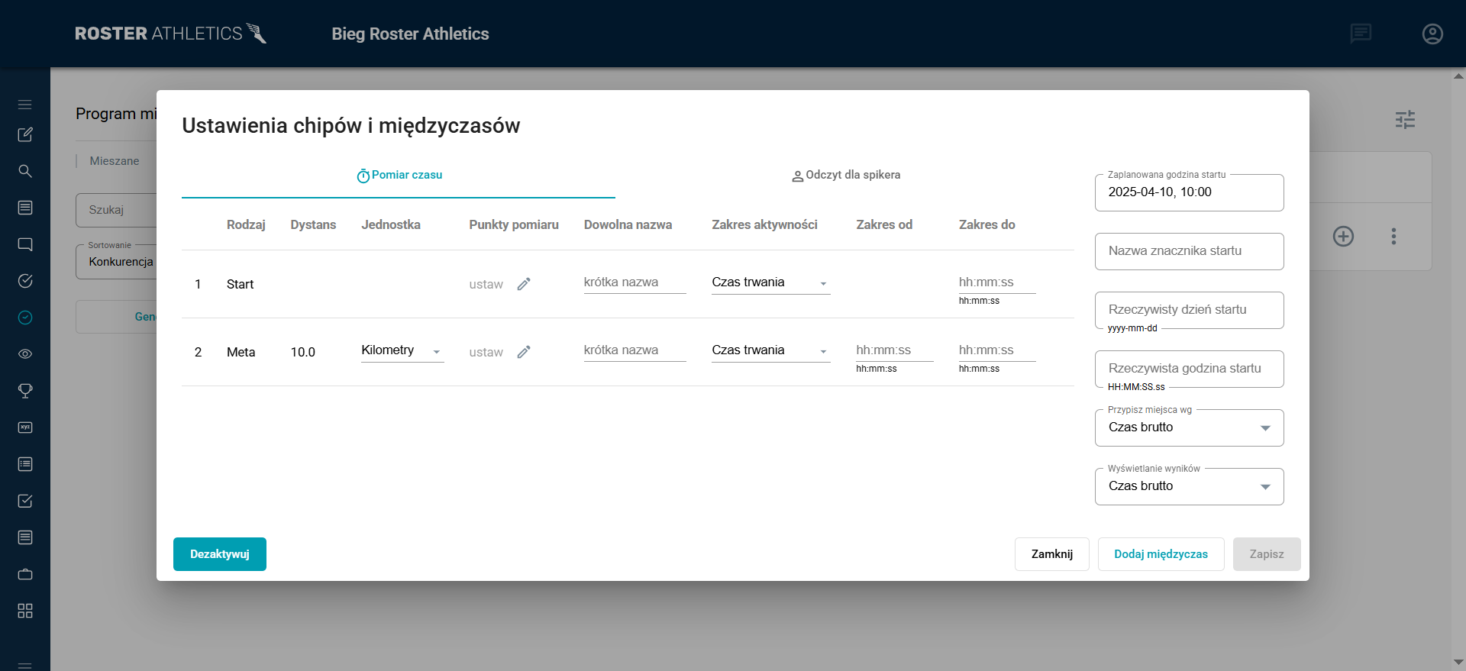
Task: Open the trophy icon in sidebar
Action: (25, 391)
